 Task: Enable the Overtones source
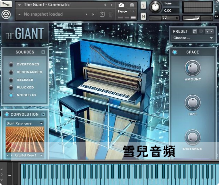(11, 64)
